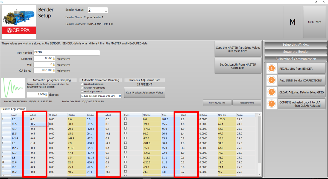328x179 pixels.
Task: Enable Length Adjustments checkbox
Action: (x=82, y=84)
